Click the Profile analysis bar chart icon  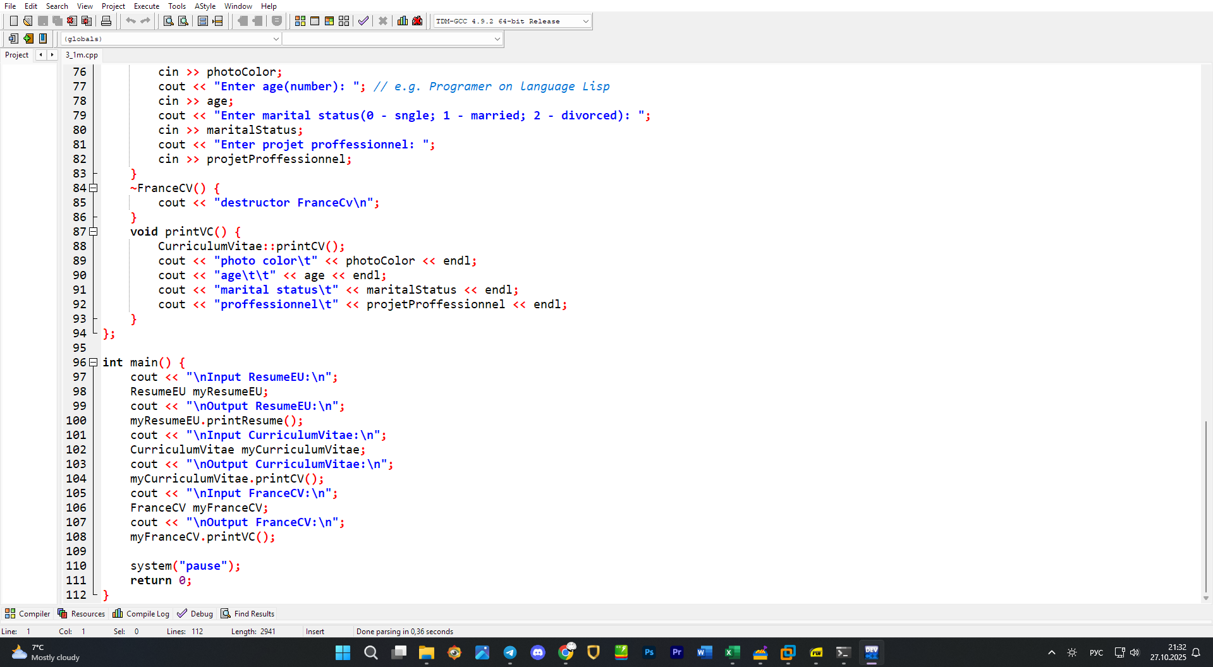(x=403, y=21)
